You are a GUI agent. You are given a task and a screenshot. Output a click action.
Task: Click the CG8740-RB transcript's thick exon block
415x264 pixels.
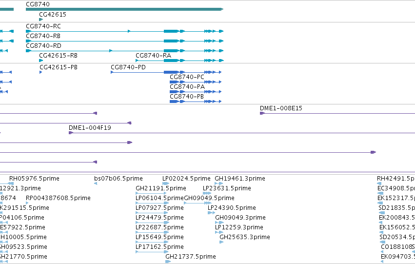[x=171, y=41]
